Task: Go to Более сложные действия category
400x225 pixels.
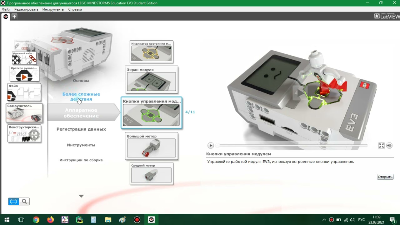Action: pos(81,97)
